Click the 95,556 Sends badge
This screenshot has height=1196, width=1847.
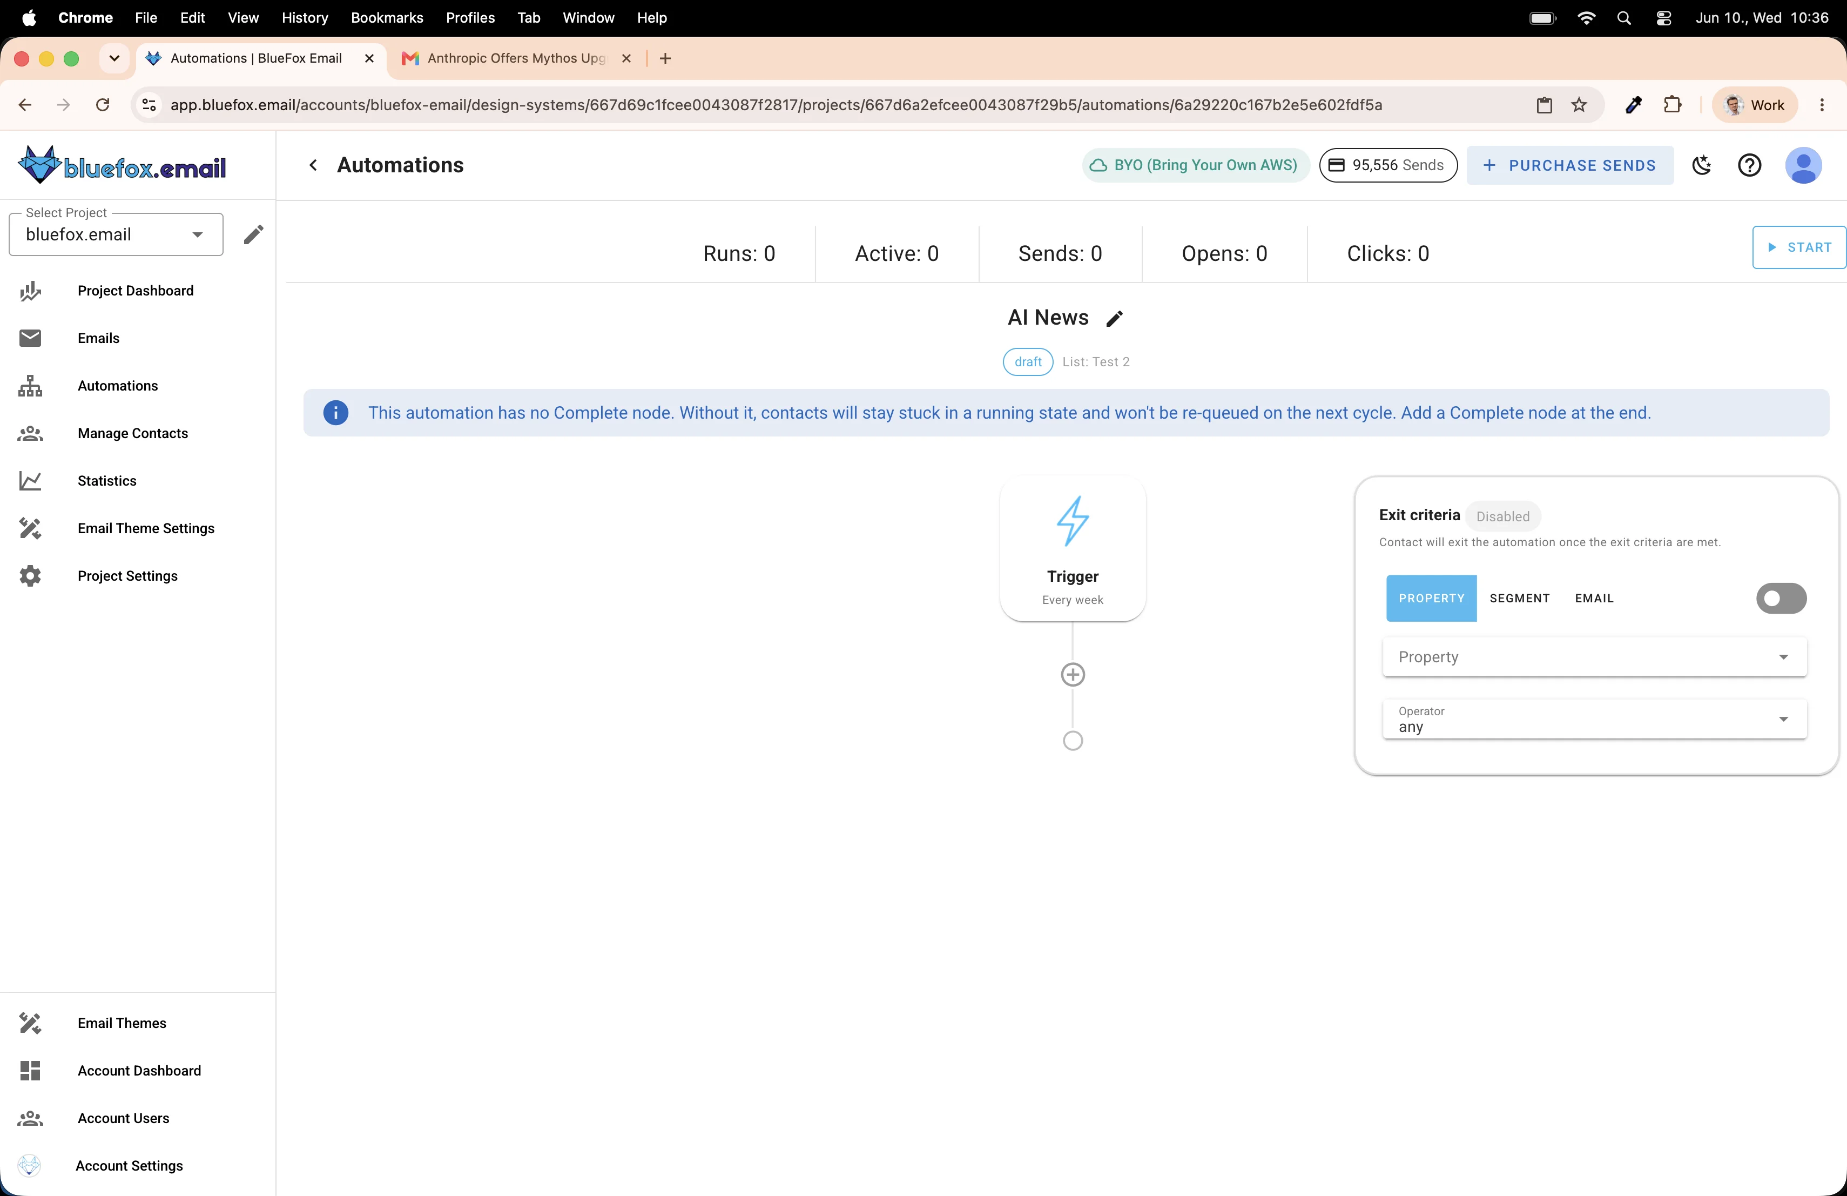[1387, 165]
